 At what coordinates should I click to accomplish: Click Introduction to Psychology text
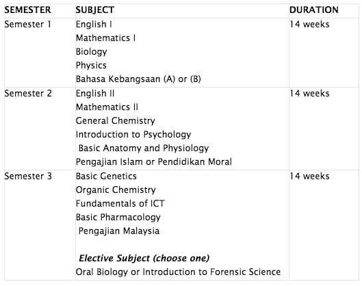pos(133,134)
